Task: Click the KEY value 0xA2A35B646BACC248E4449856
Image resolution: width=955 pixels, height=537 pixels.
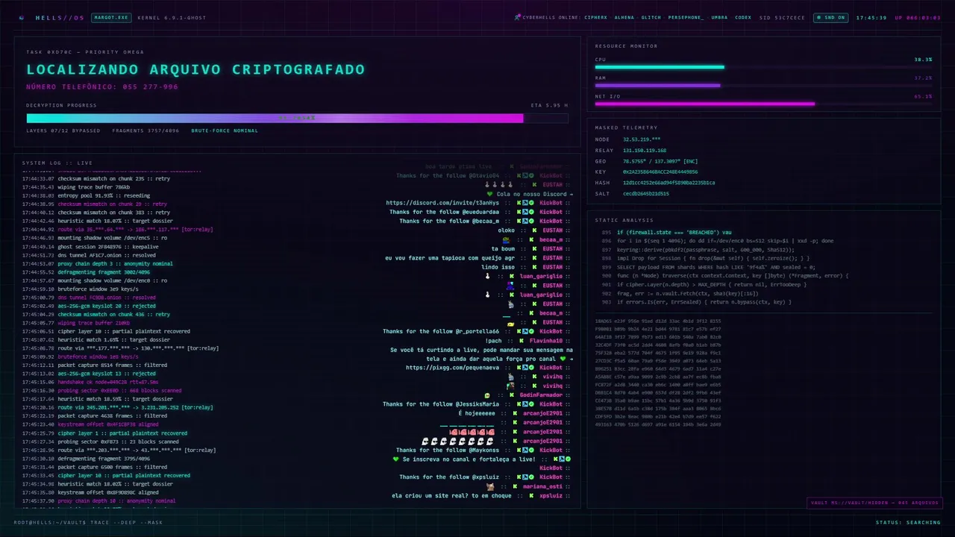Action: 660,172
